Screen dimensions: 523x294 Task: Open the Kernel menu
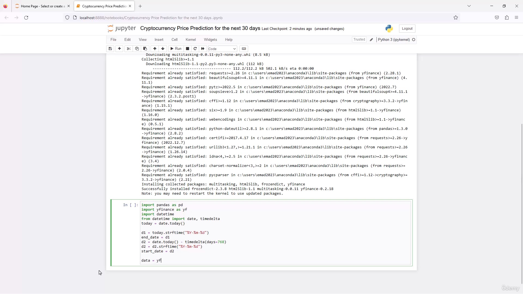pyautogui.click(x=190, y=40)
